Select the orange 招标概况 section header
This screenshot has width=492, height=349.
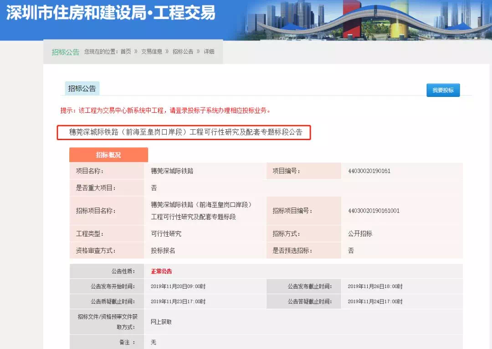(108, 155)
